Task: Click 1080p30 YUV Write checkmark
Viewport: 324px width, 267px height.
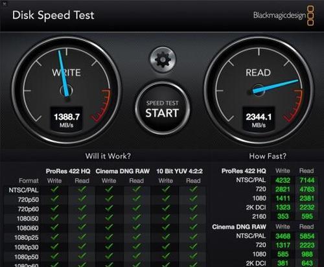Action: 166,246
